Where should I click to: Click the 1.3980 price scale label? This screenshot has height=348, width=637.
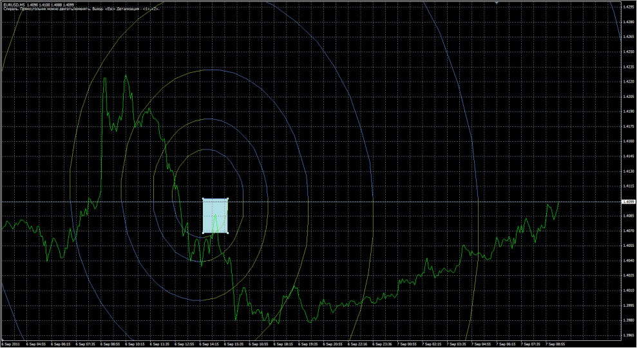tap(628, 320)
